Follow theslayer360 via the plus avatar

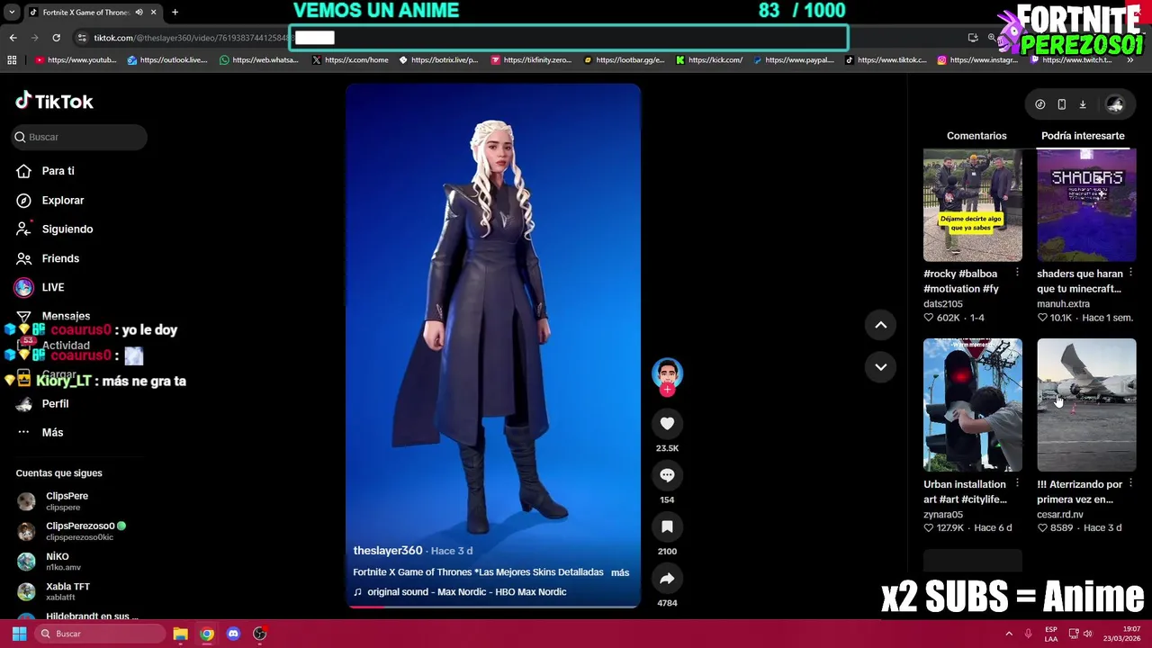pyautogui.click(x=667, y=390)
